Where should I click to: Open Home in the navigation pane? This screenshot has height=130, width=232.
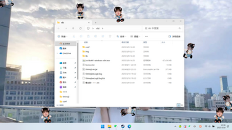click(x=66, y=44)
